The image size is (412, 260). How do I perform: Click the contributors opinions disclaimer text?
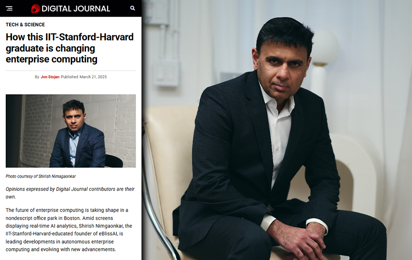pos(70,193)
